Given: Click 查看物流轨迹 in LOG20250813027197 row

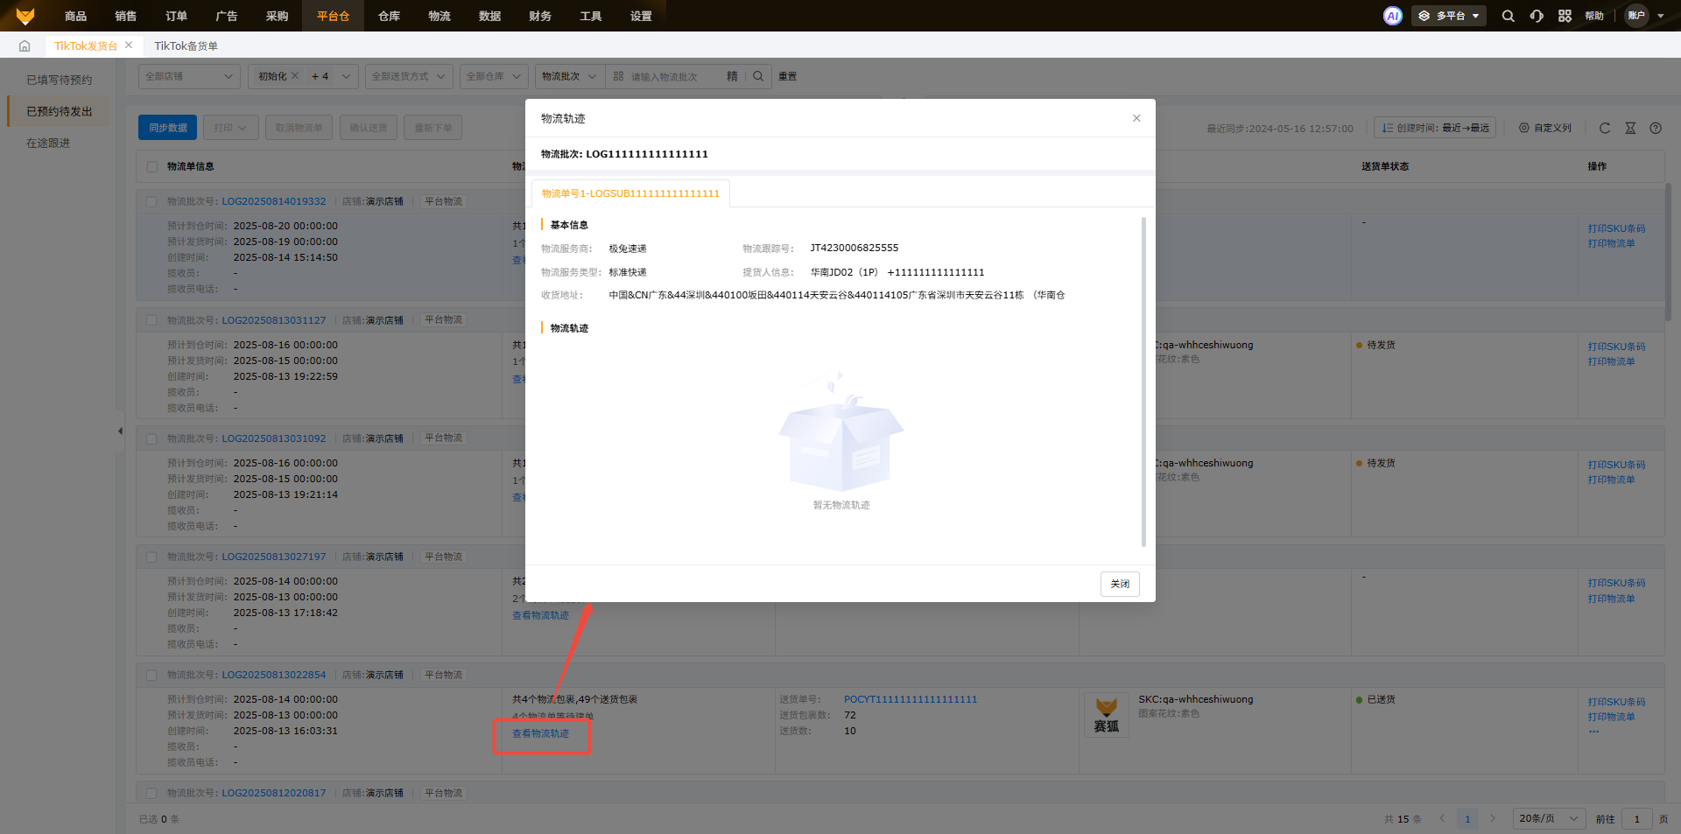Looking at the screenshot, I should click(x=540, y=615).
